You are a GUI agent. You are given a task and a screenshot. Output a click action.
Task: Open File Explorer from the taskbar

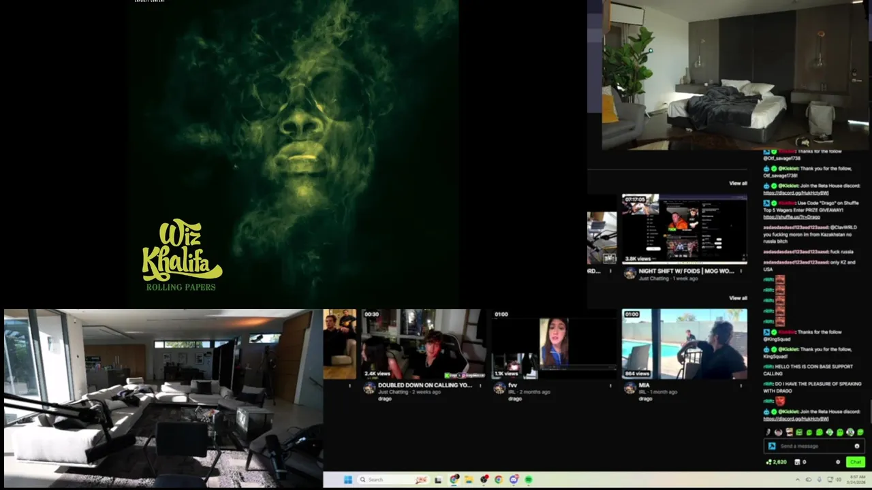point(469,480)
